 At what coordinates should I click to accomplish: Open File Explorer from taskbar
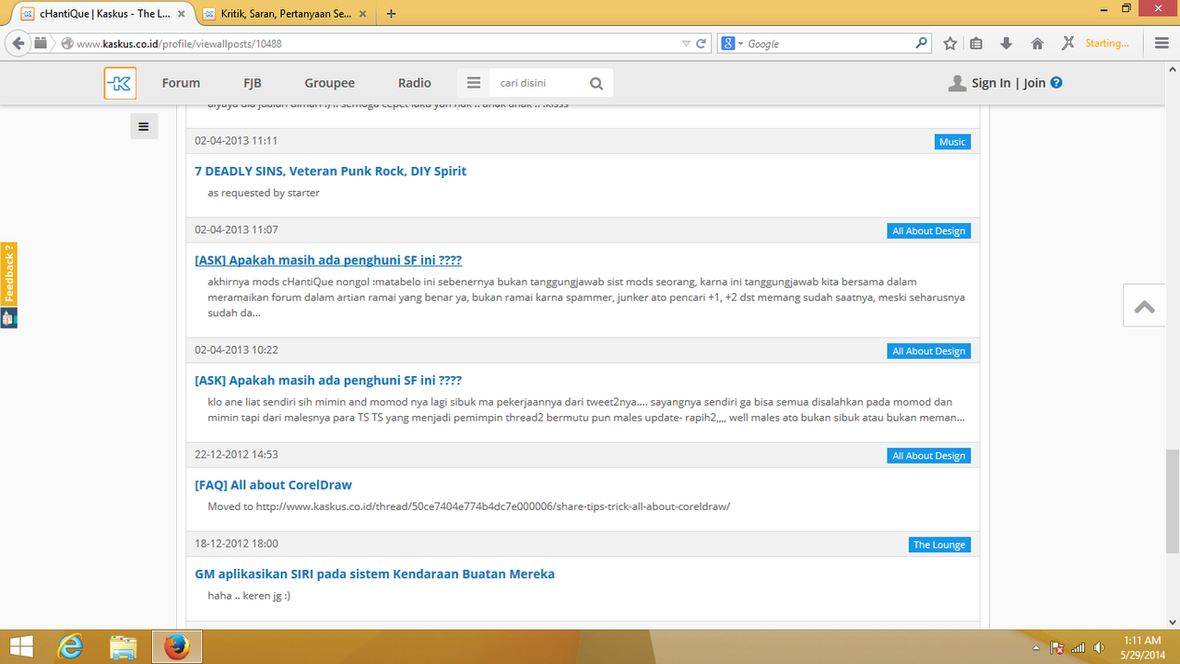[124, 646]
